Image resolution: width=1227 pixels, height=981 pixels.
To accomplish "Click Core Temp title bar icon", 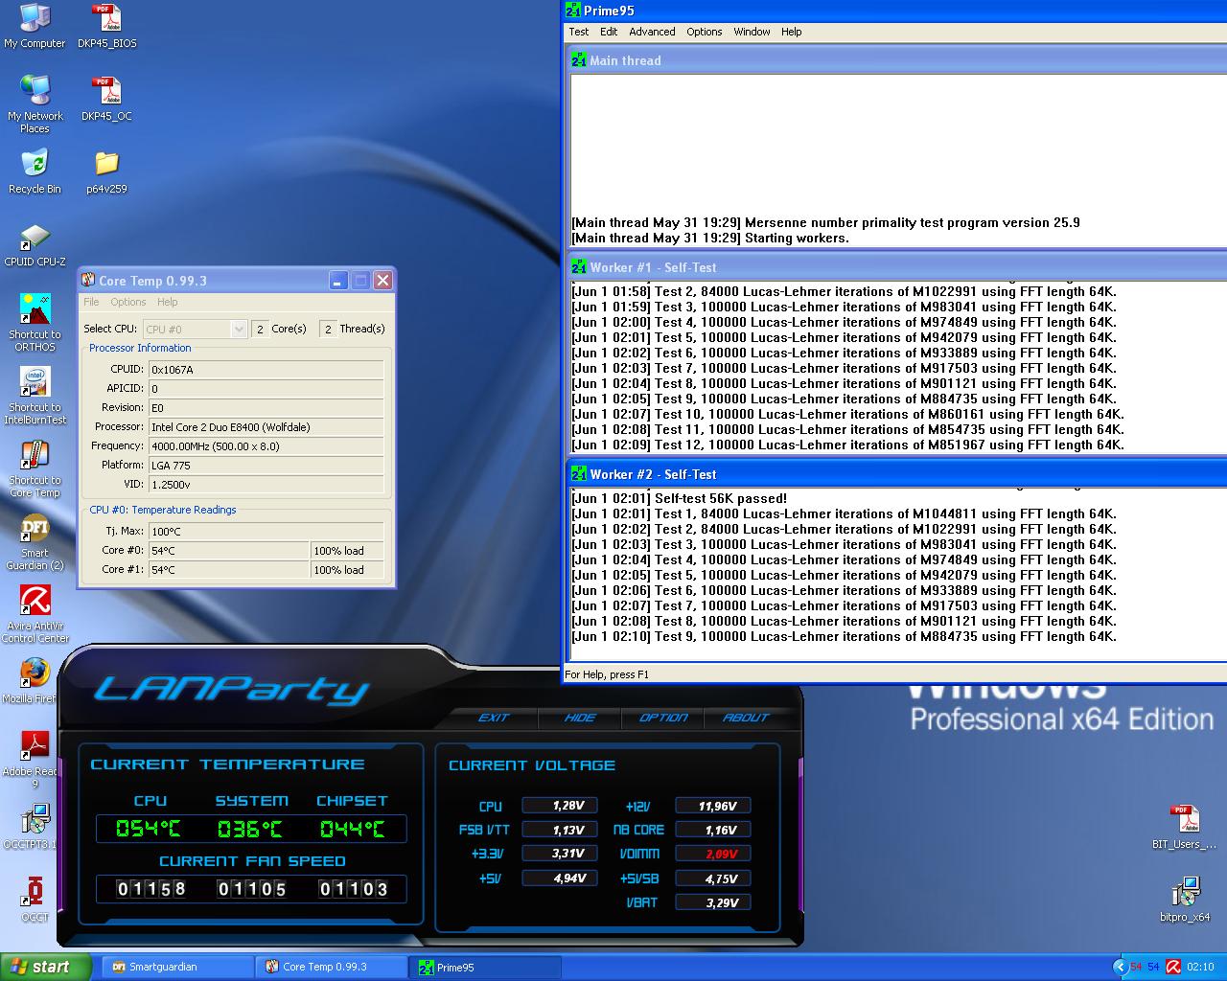I will point(88,280).
